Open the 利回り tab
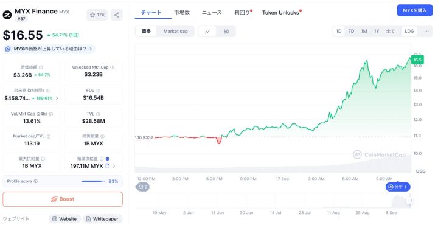Image resolution: width=438 pixels, height=225 pixels. coord(242,12)
